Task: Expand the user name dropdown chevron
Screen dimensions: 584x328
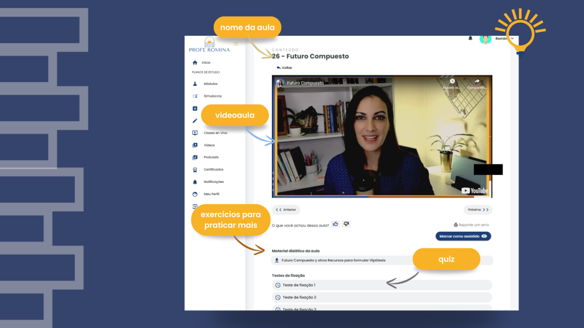Action: click(513, 39)
